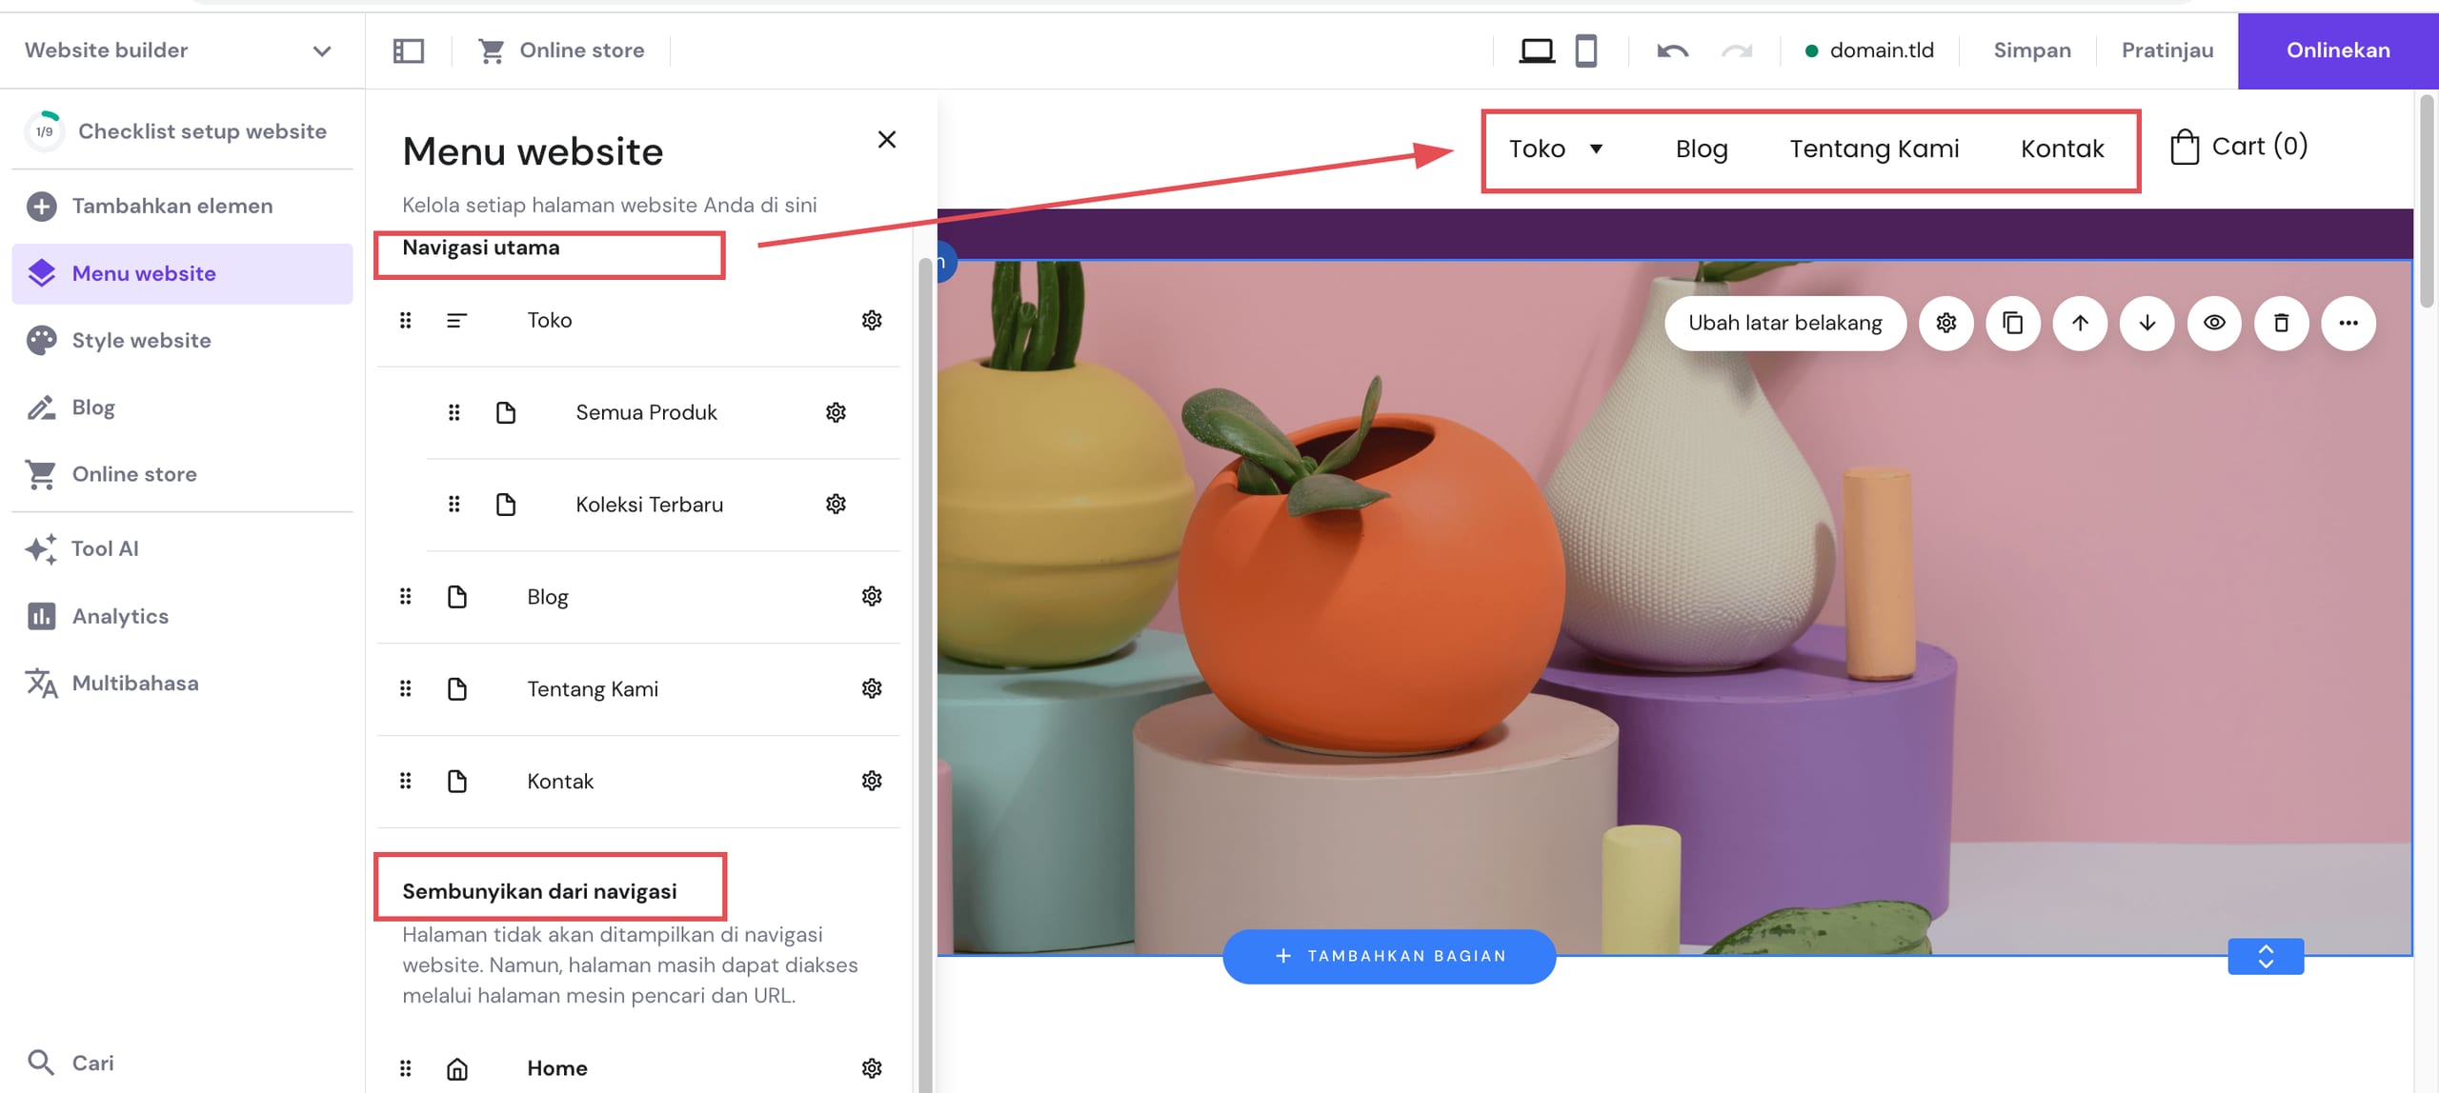Duplicate the section with copy icon
The width and height of the screenshot is (2439, 1093).
click(x=2012, y=323)
